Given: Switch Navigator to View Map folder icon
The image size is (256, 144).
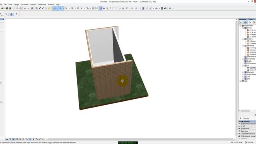Looking at the screenshot, I should (x=250, y=22).
